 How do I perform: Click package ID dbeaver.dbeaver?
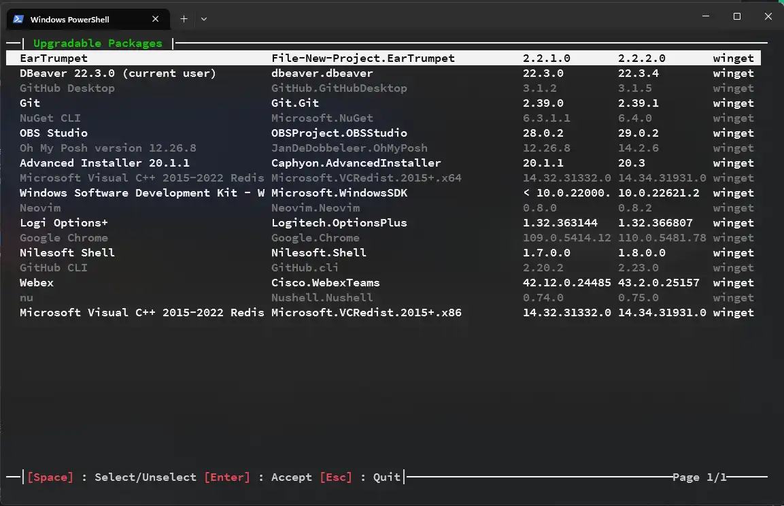coord(322,73)
